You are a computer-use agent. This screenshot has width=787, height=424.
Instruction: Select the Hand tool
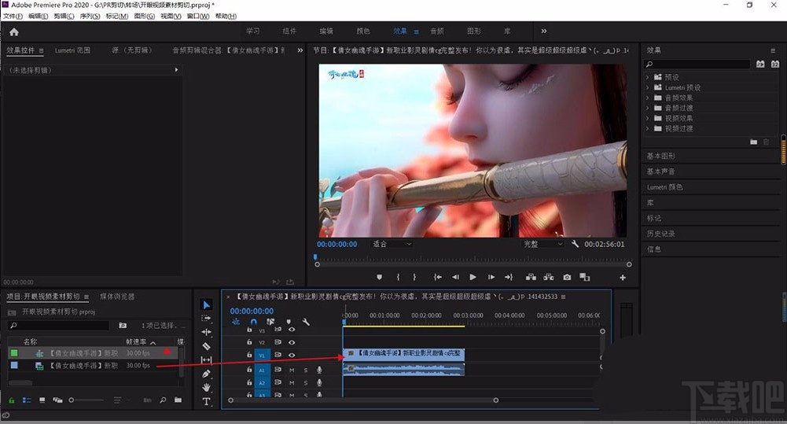pos(206,387)
